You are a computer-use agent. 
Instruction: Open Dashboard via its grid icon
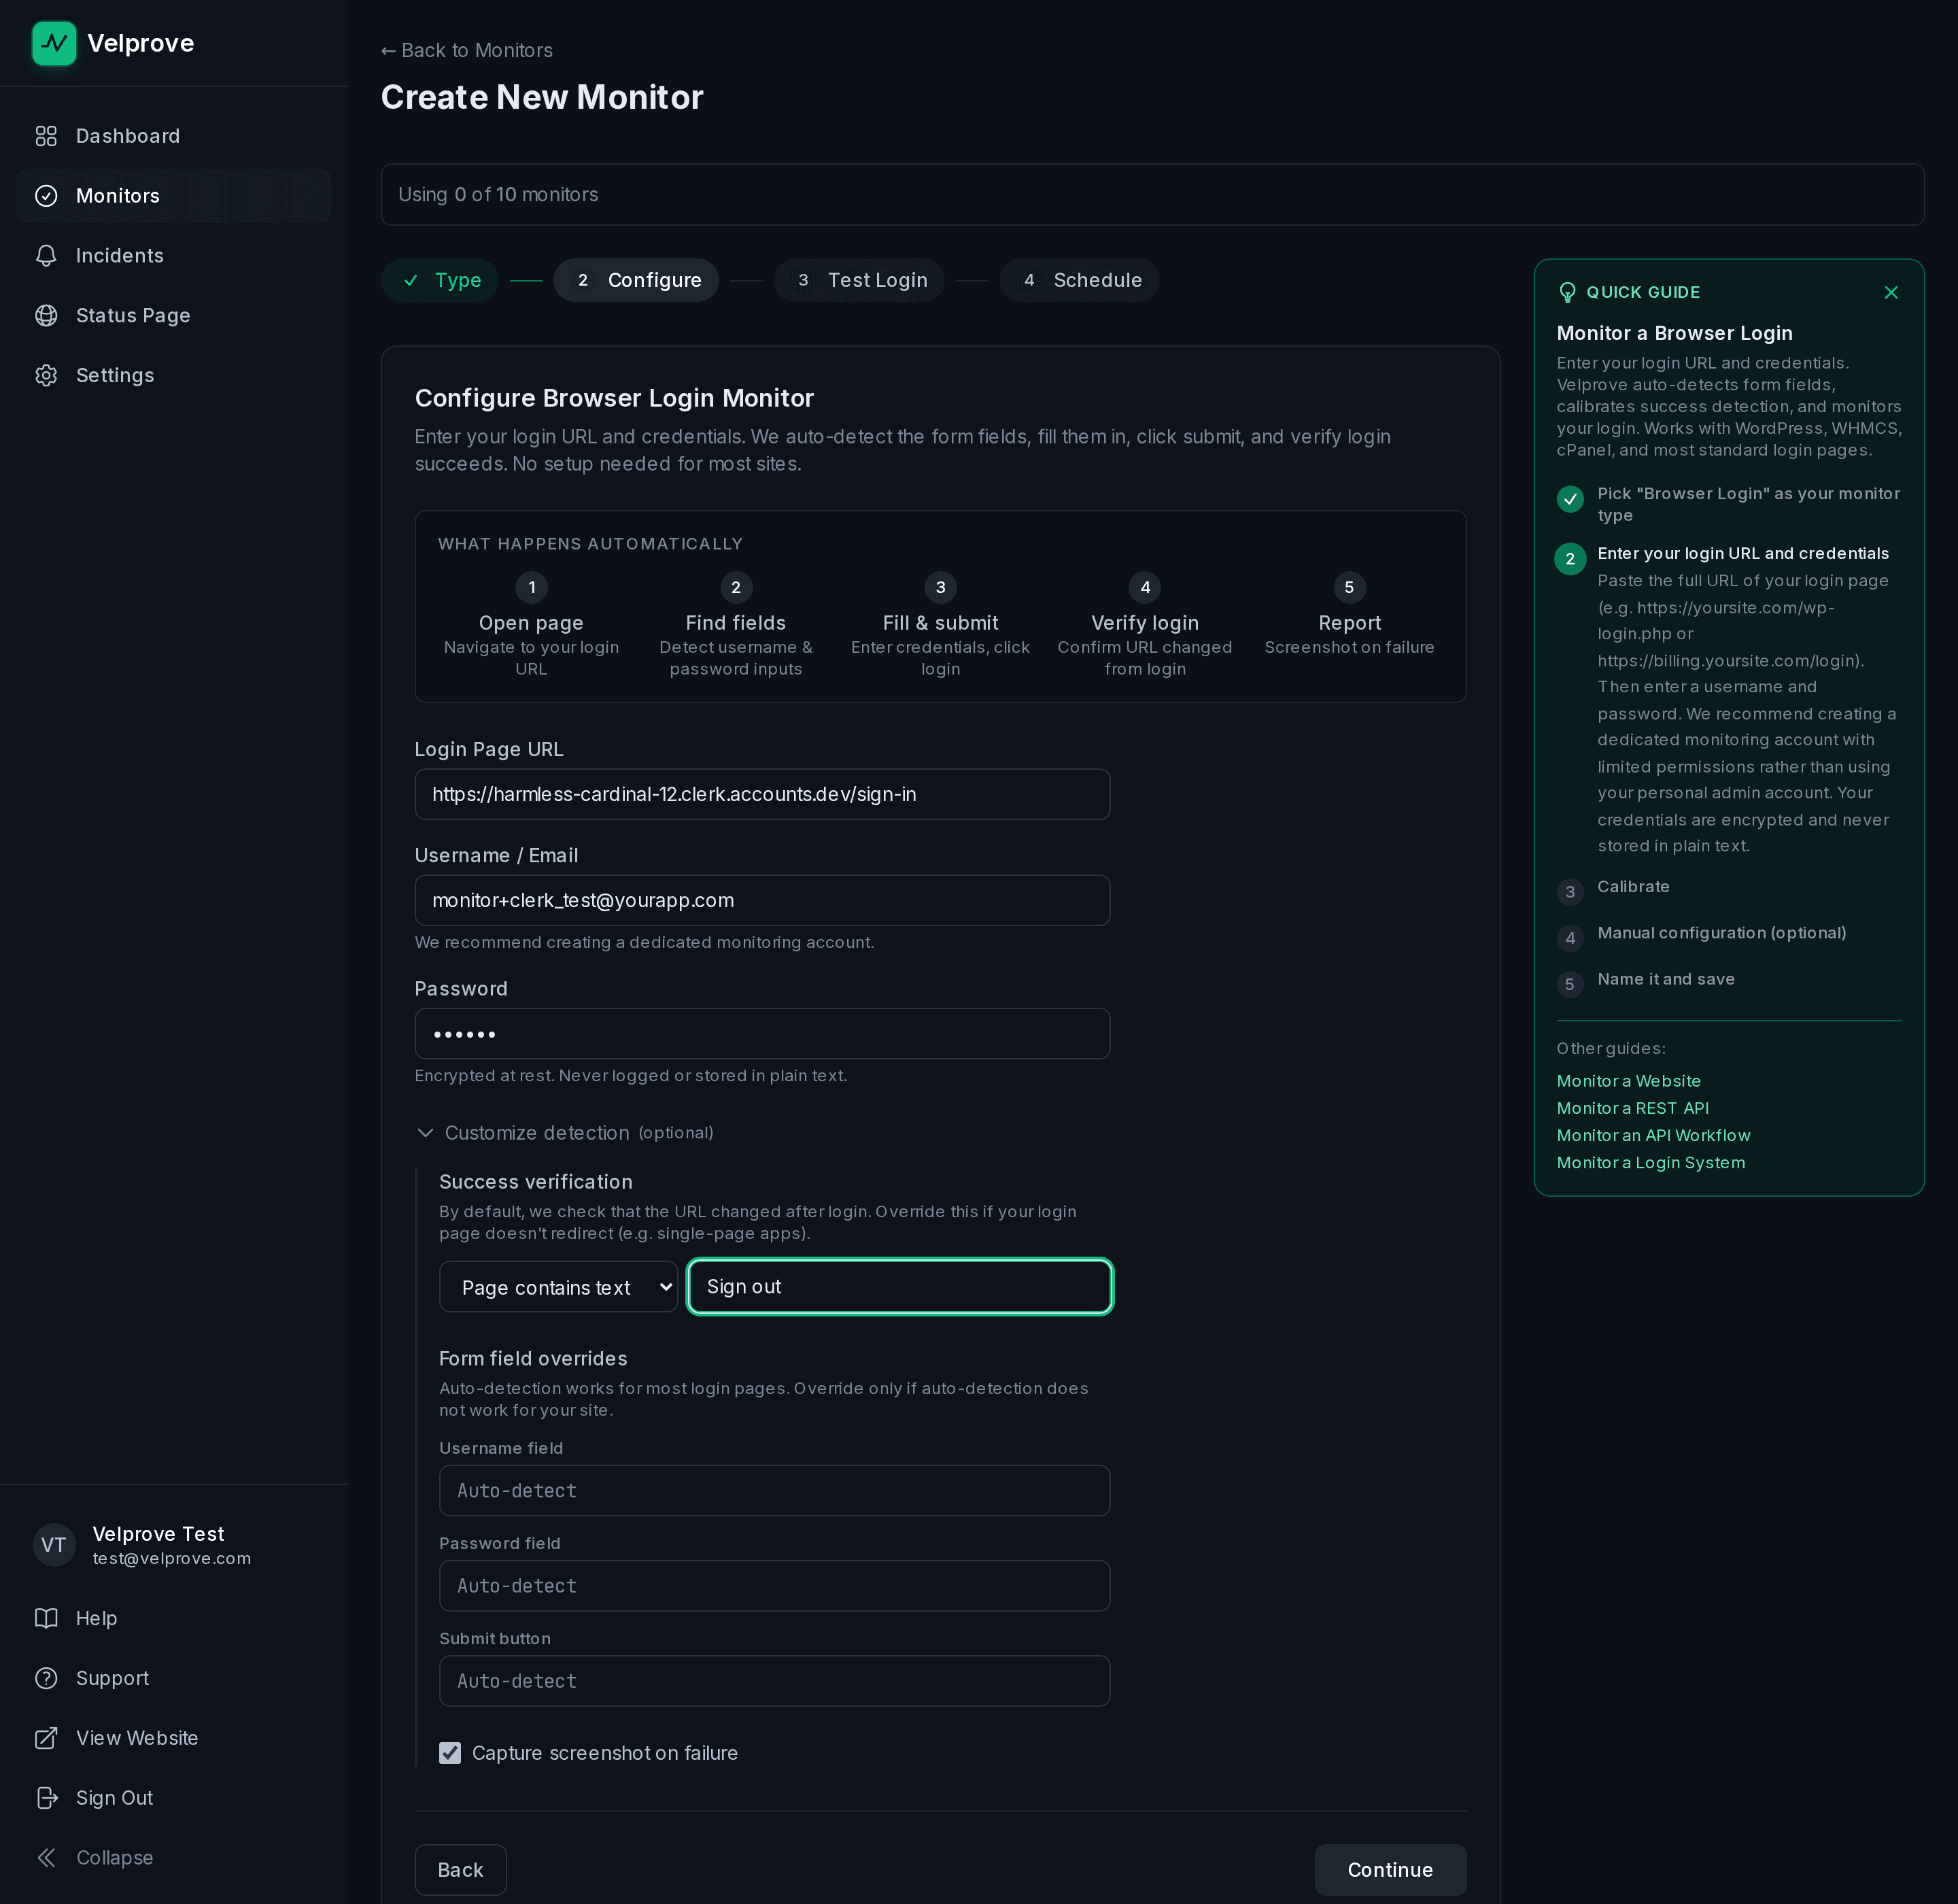click(x=46, y=136)
